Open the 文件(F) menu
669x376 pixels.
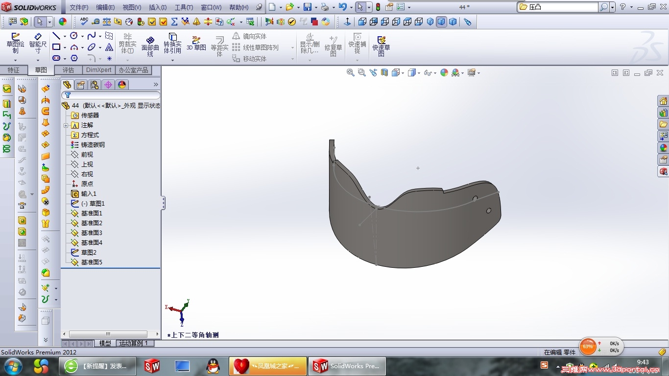(x=79, y=7)
